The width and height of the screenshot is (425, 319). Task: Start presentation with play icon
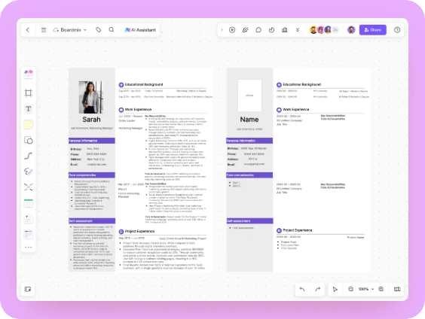click(x=232, y=30)
